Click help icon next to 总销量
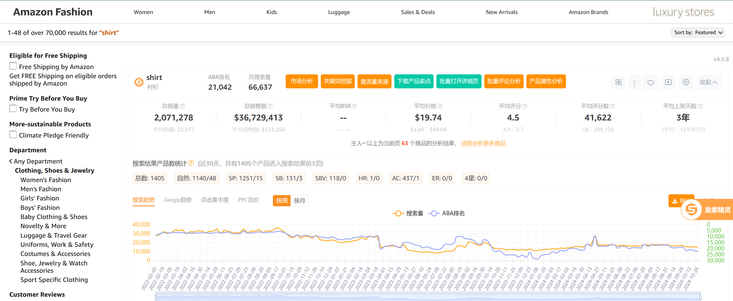The width and height of the screenshot is (733, 301). (x=183, y=106)
